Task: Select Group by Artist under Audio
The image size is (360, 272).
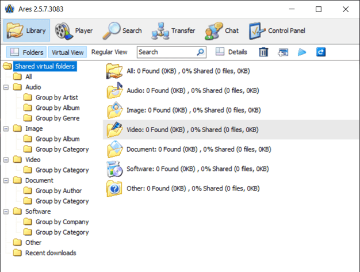Action: [57, 98]
